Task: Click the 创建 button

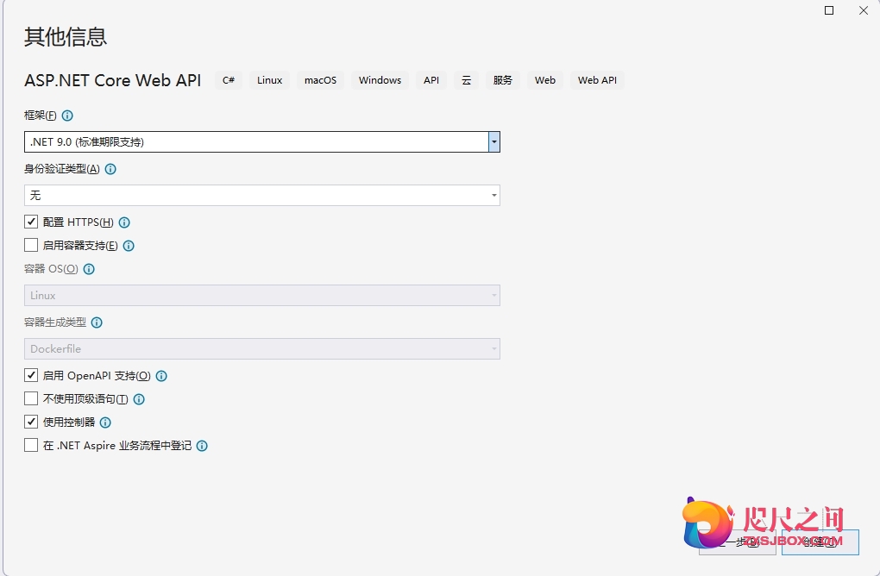Action: [x=820, y=542]
